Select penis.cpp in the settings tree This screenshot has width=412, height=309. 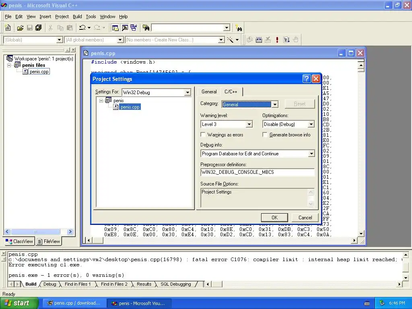(x=130, y=107)
